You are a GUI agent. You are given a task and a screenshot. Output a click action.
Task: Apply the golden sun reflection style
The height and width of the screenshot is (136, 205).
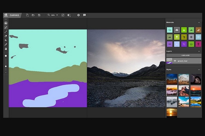point(172,113)
